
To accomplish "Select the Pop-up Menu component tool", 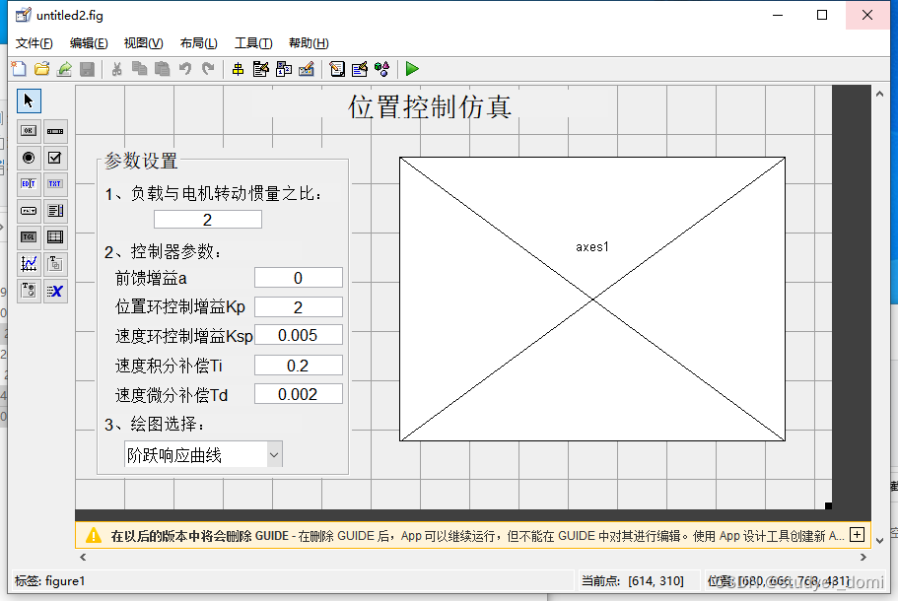I will click(x=29, y=211).
